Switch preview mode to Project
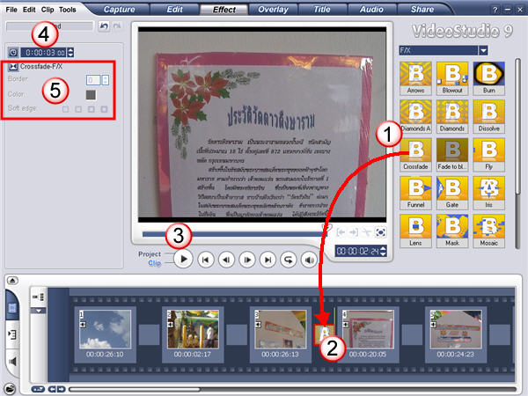 tap(150, 253)
